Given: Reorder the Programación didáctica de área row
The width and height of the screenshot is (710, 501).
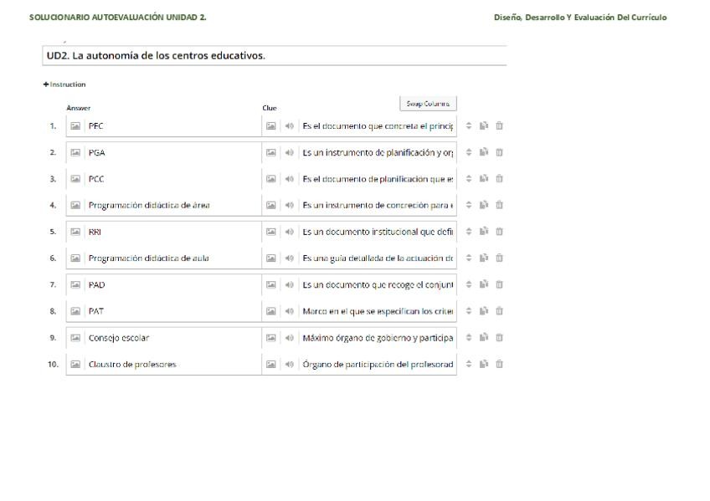Looking at the screenshot, I should click(x=469, y=206).
